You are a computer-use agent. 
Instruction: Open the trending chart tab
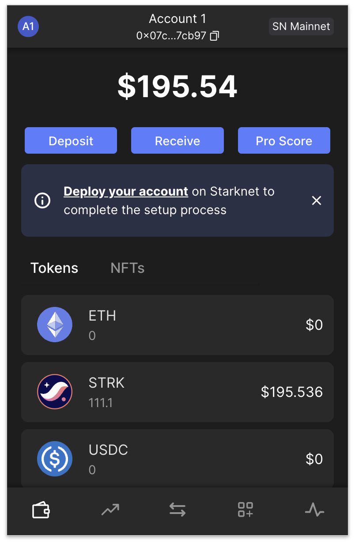tap(110, 511)
